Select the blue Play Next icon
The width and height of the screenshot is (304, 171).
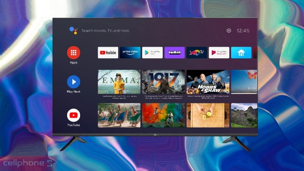pyautogui.click(x=74, y=82)
